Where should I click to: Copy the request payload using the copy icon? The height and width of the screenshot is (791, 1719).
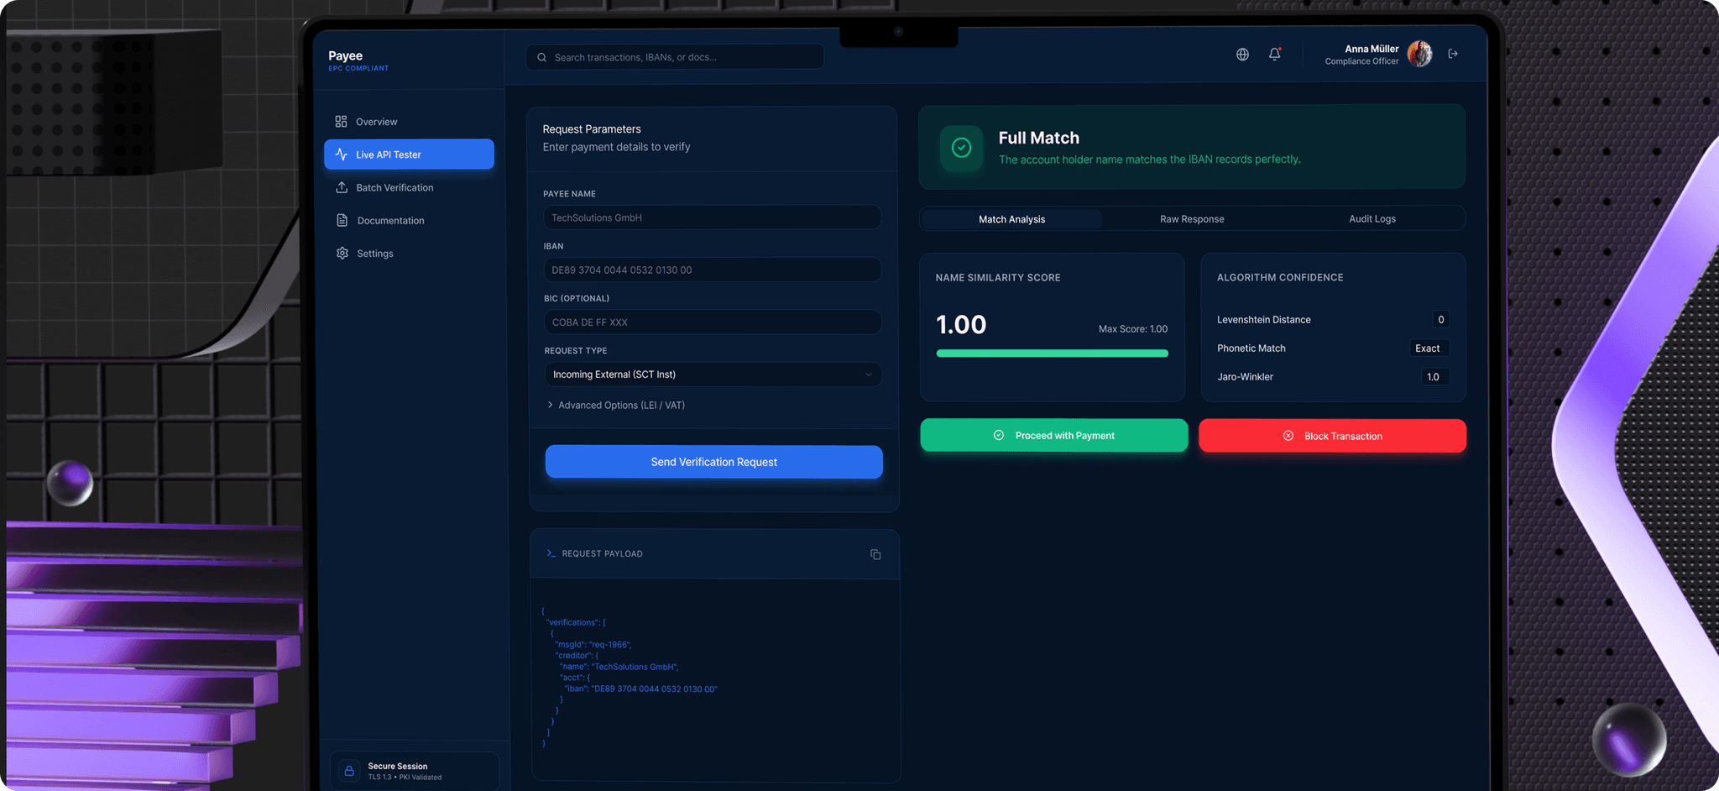875,554
